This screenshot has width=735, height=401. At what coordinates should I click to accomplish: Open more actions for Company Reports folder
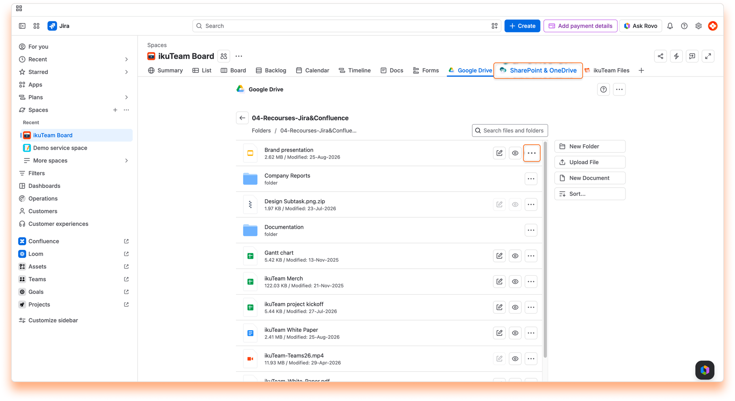point(531,179)
